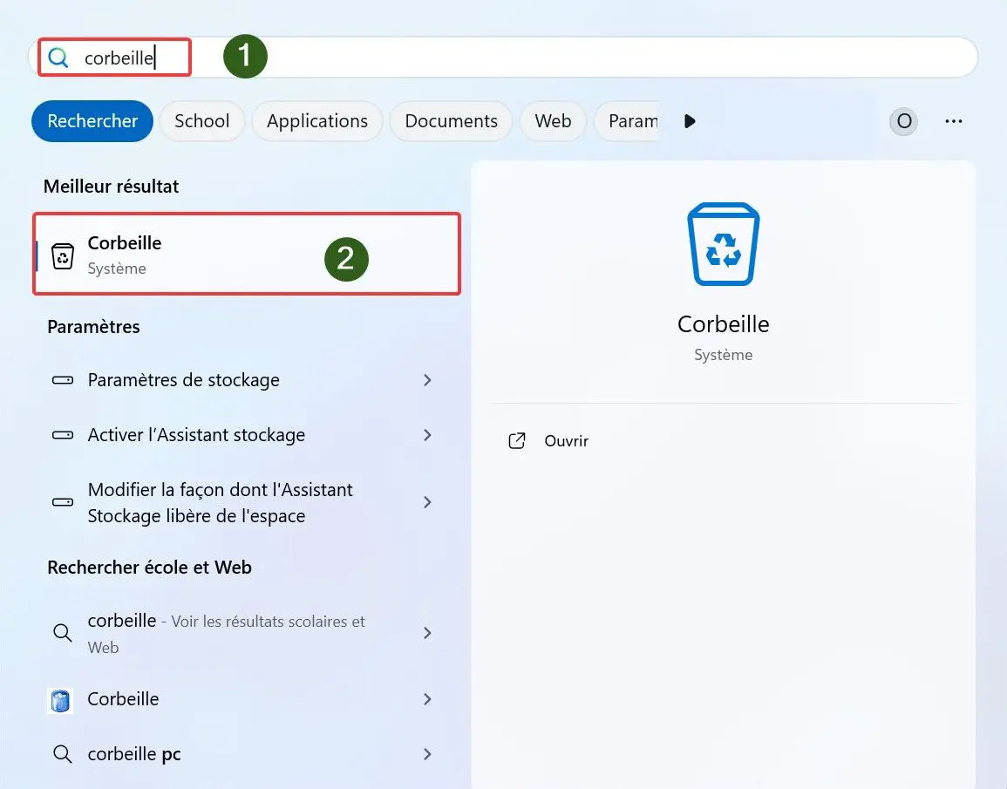Expand Paramètres de stockage chevron
This screenshot has height=789, width=1007.
(427, 380)
